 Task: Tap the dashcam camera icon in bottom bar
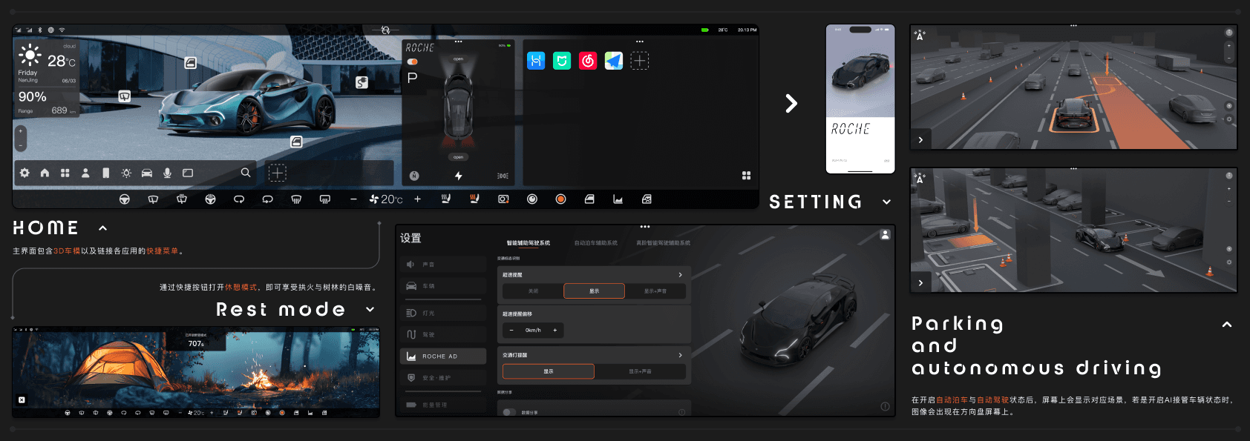pos(503,199)
